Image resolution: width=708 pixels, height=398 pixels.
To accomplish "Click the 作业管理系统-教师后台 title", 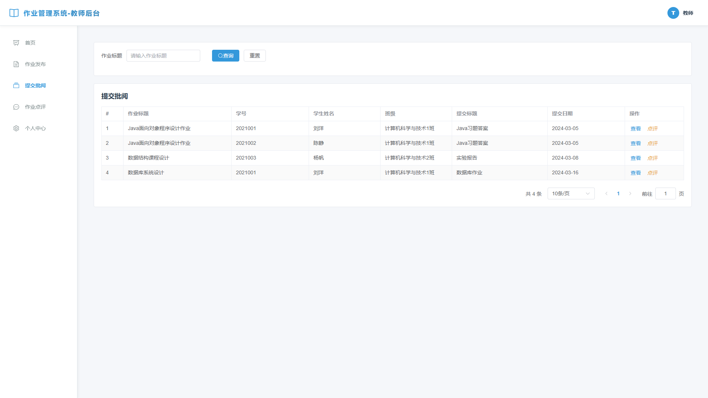I will 62,13.
